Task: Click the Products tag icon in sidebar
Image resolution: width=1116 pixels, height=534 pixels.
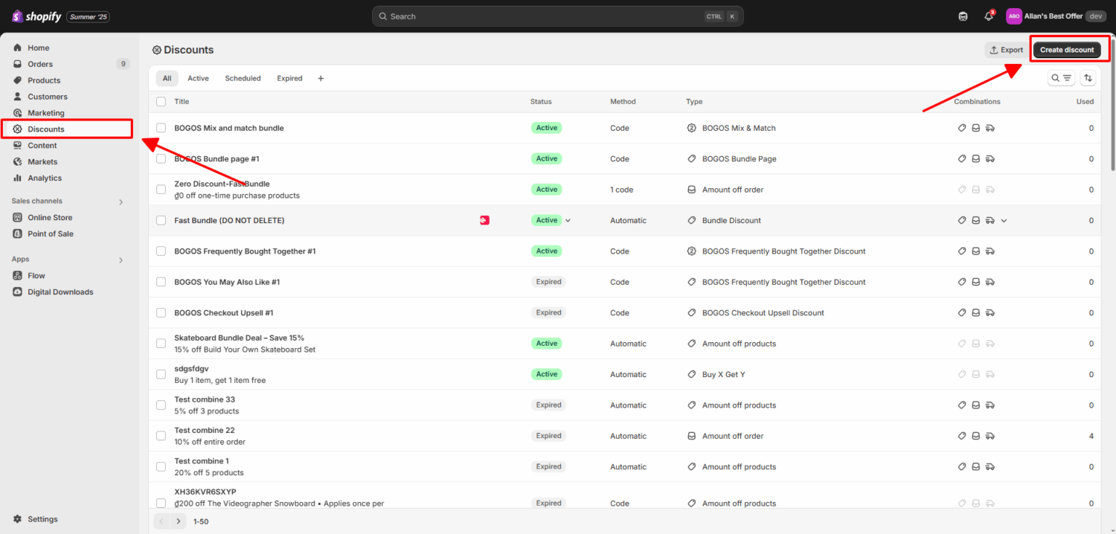Action: point(18,80)
